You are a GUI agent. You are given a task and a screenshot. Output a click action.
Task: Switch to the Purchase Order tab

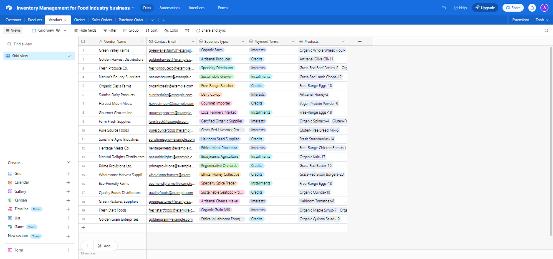[131, 20]
